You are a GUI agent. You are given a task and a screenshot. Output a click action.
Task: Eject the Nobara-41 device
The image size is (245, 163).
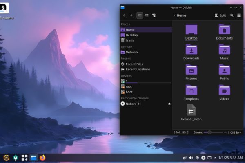click(x=169, y=104)
